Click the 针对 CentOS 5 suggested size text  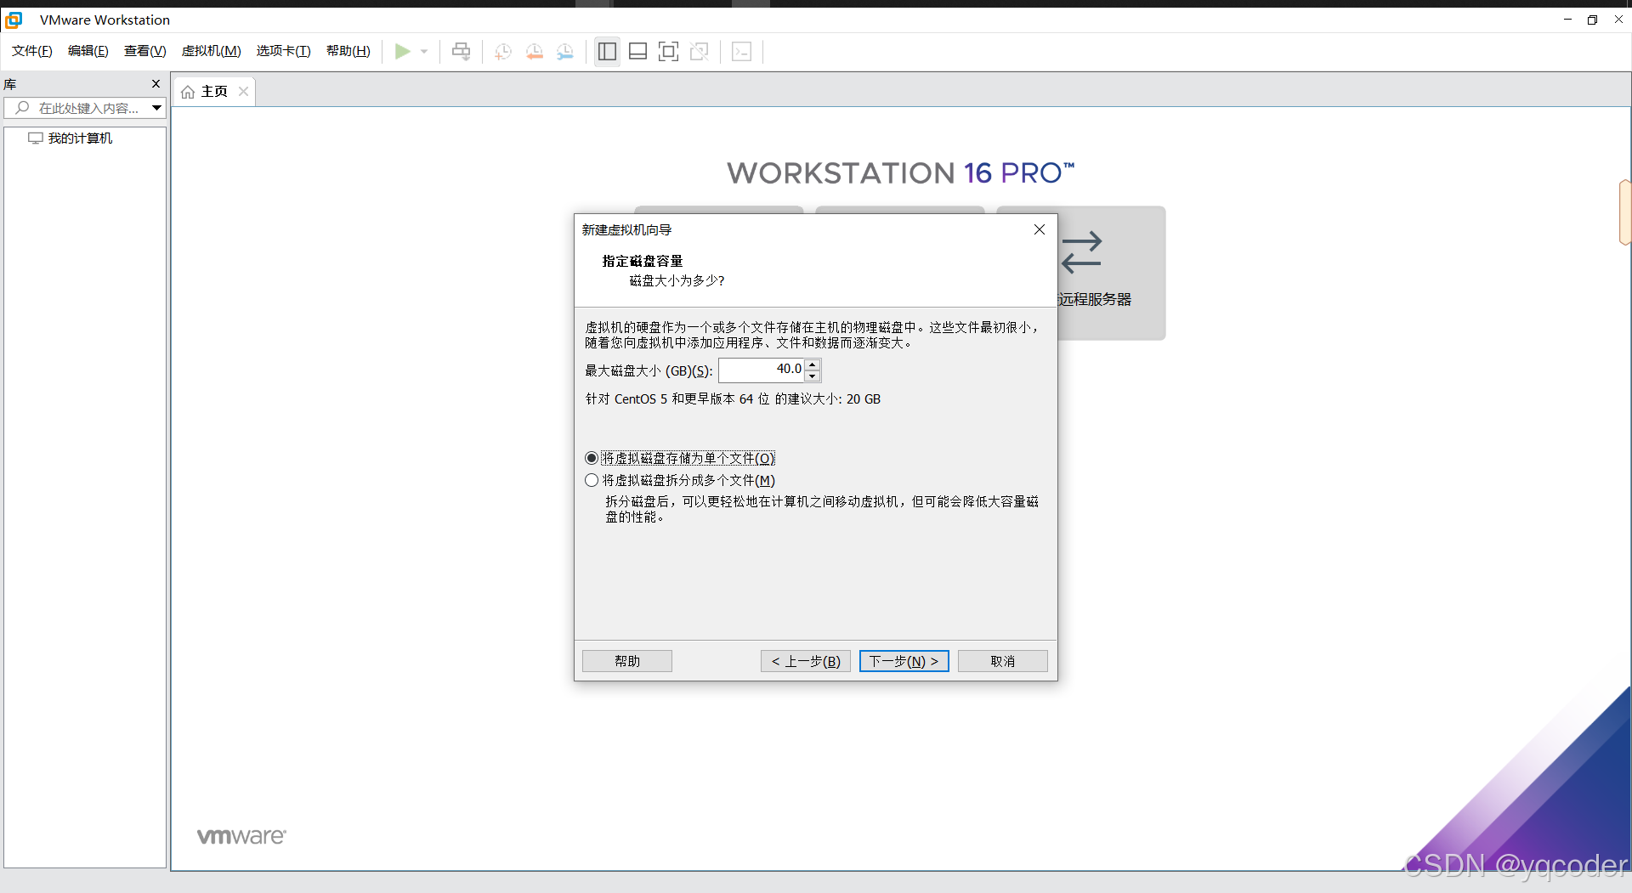coord(733,399)
